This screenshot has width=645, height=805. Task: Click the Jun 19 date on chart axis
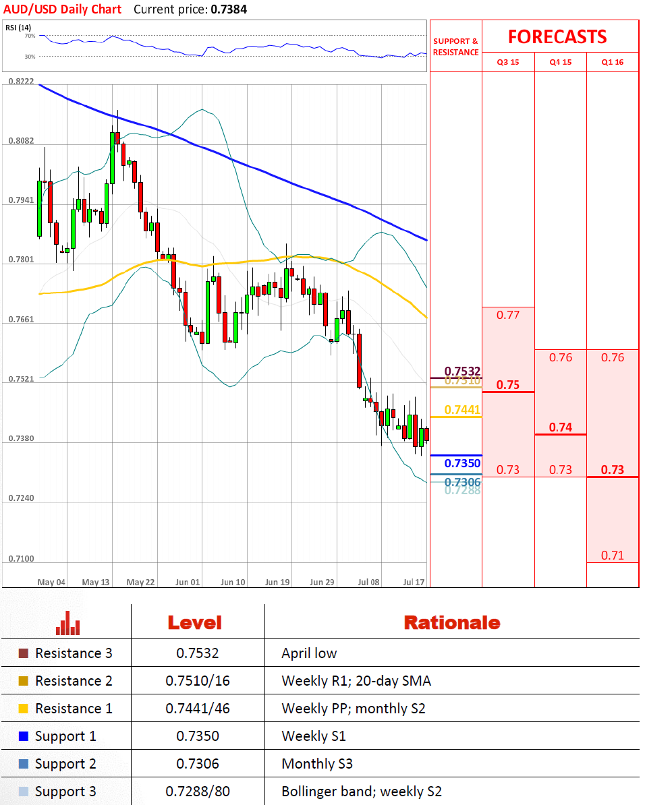point(278,582)
